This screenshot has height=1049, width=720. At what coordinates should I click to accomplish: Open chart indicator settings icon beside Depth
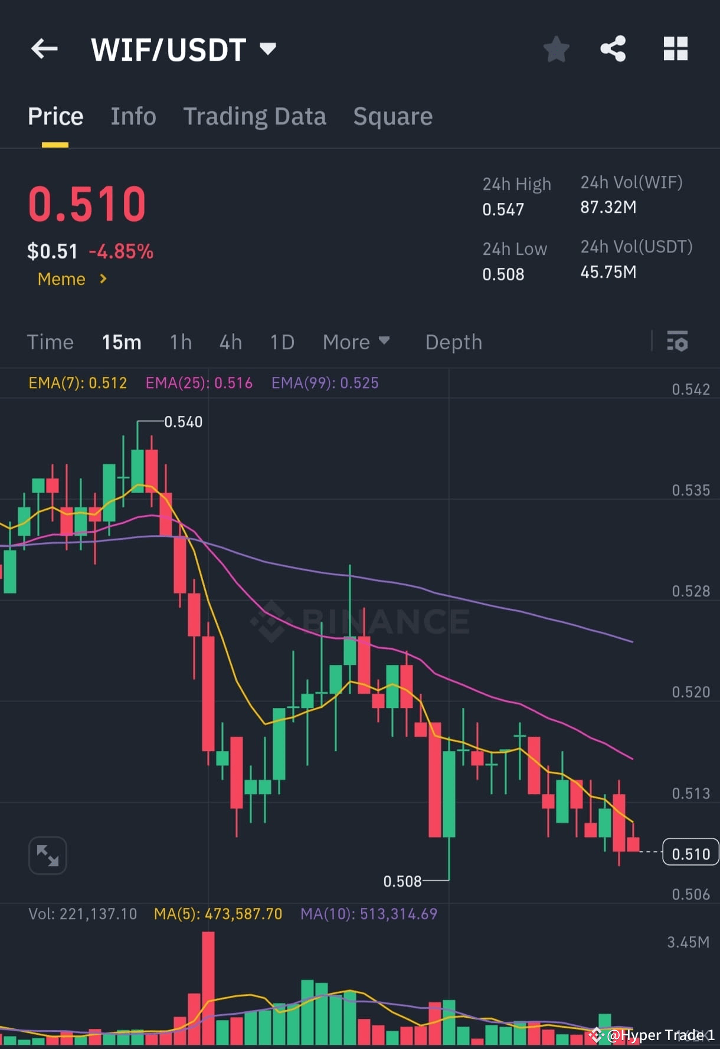point(678,342)
